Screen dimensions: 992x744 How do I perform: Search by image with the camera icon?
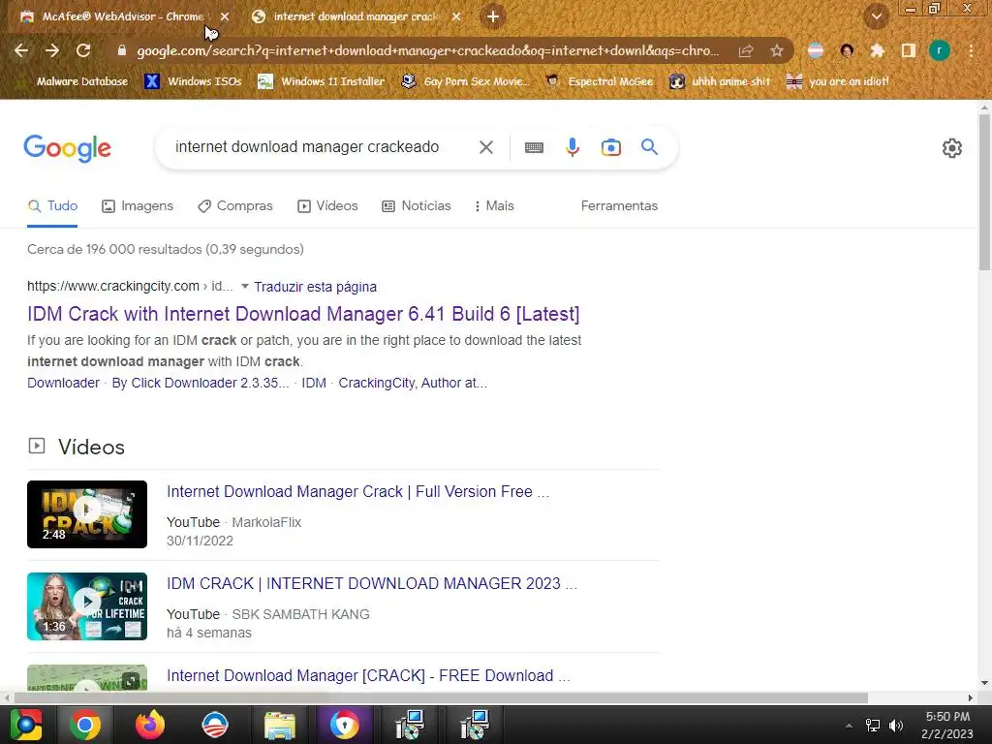[x=611, y=147]
